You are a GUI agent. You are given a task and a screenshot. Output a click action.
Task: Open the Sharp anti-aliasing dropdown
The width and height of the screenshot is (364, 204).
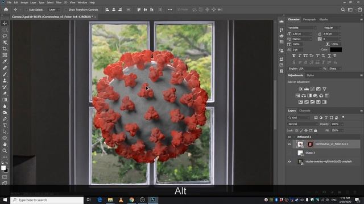pos(334,69)
